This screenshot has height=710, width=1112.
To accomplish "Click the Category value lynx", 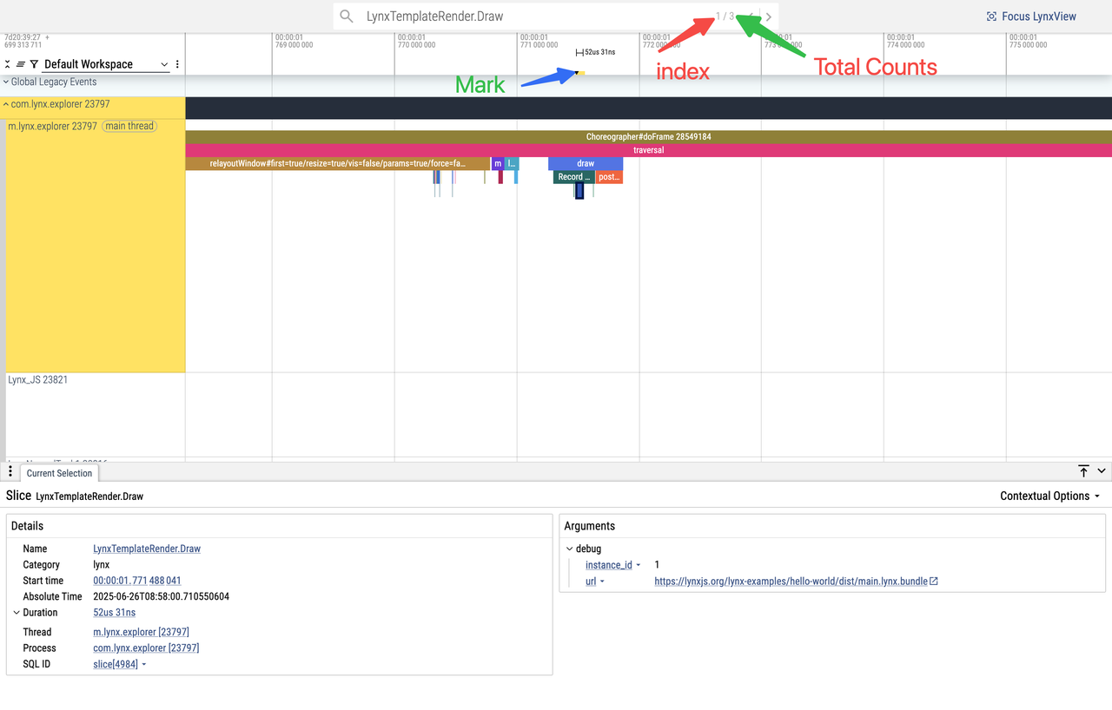I will click(101, 565).
